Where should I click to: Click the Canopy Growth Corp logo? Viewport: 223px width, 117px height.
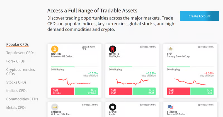(x=171, y=49)
